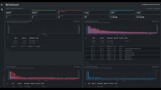The width and height of the screenshot is (161, 90).
Task: Sort Static Requests table by Protocol
Action: click(x=38, y=83)
